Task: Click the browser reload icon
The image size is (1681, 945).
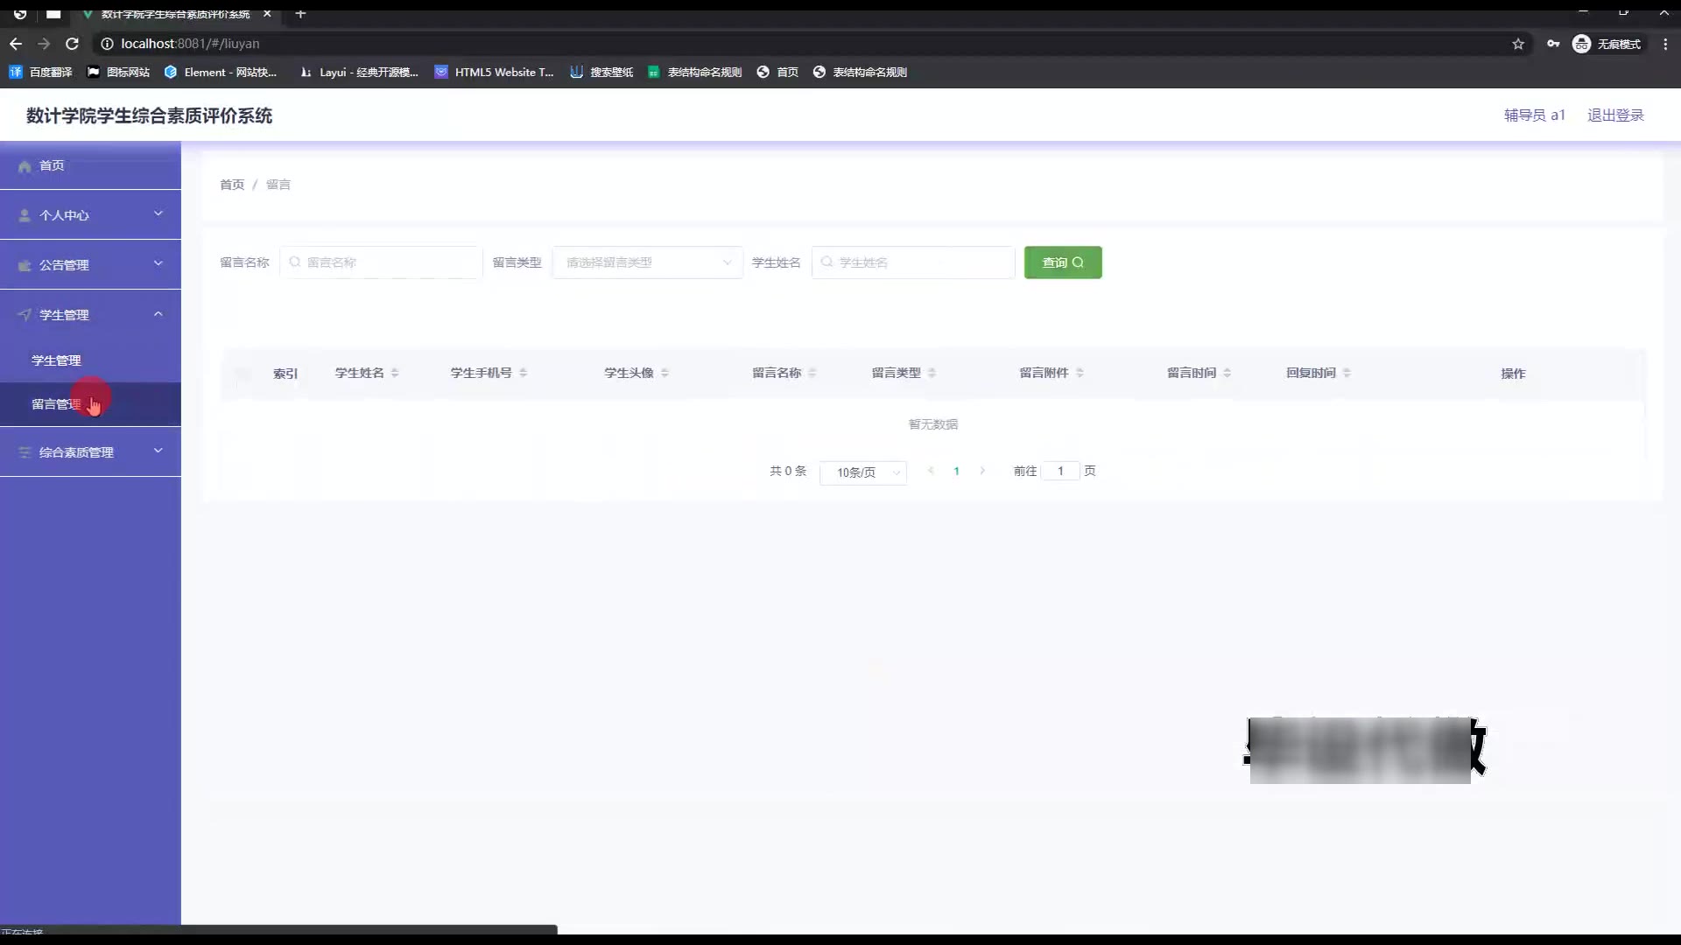Action: tap(73, 44)
